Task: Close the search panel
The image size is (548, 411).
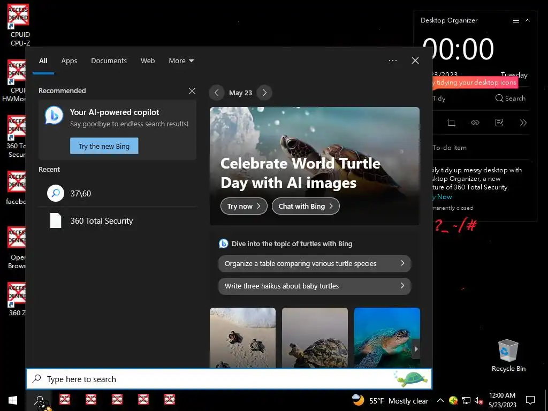Action: [x=415, y=60]
